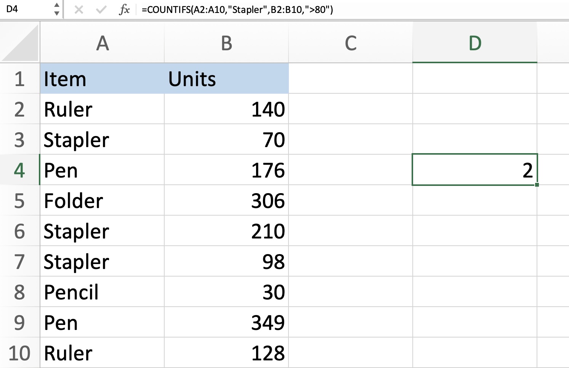Click the 'Pen' cell in row 4

point(102,170)
